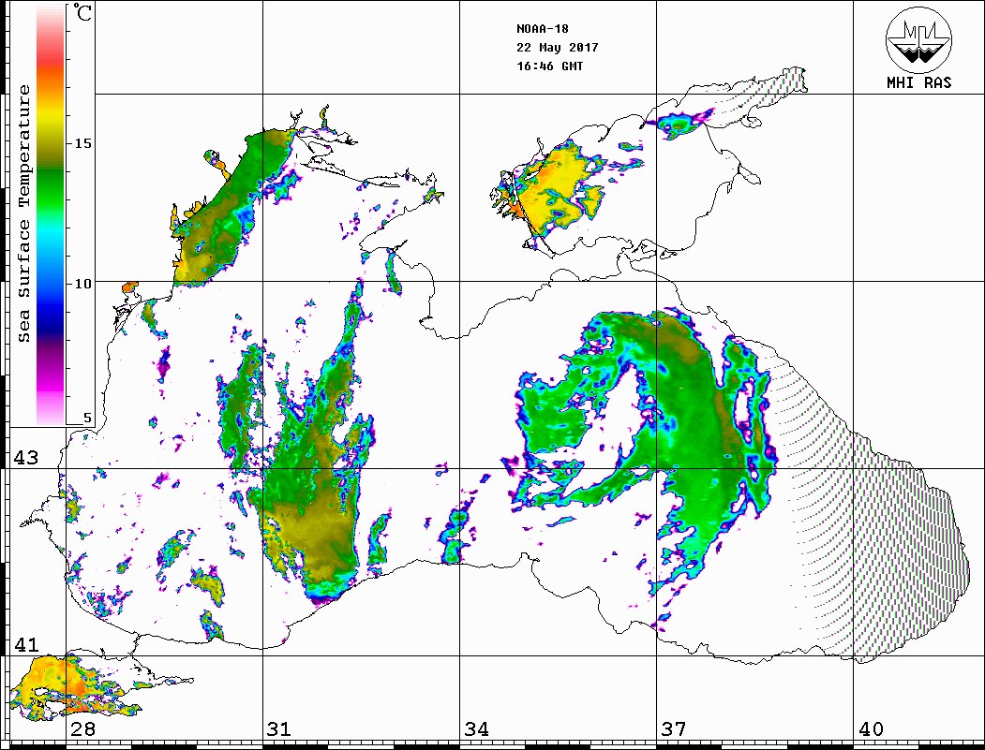This screenshot has height=750, width=985.
Task: Click the longitude 34 axis label
Action: pyautogui.click(x=476, y=729)
